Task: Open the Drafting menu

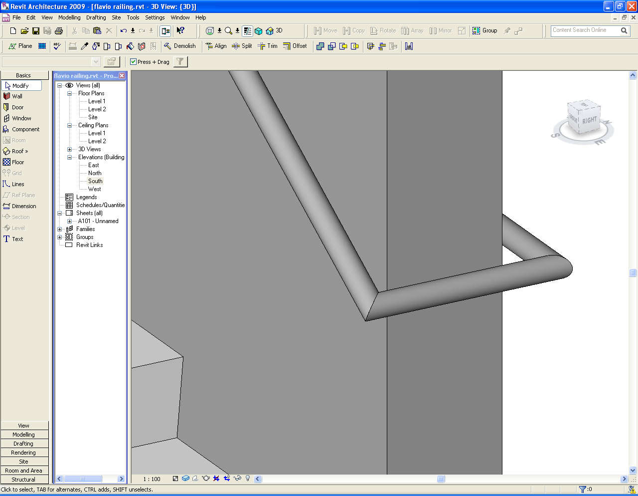Action: [96, 17]
